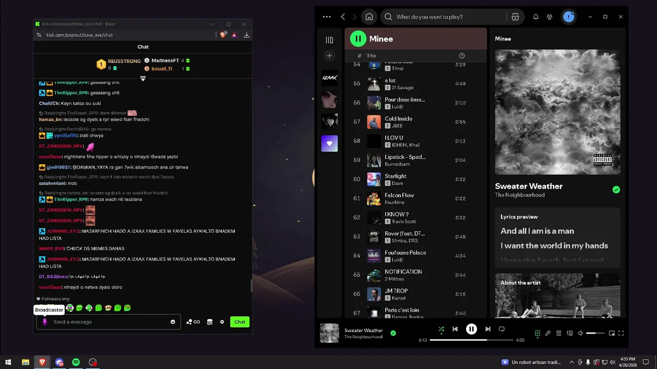Image resolution: width=657 pixels, height=369 pixels.
Task: Create playlist with plus icon
Action: (330, 55)
